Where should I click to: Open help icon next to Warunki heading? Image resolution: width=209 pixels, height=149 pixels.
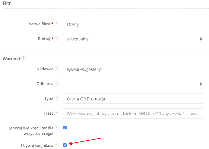pyautogui.click(x=24, y=57)
